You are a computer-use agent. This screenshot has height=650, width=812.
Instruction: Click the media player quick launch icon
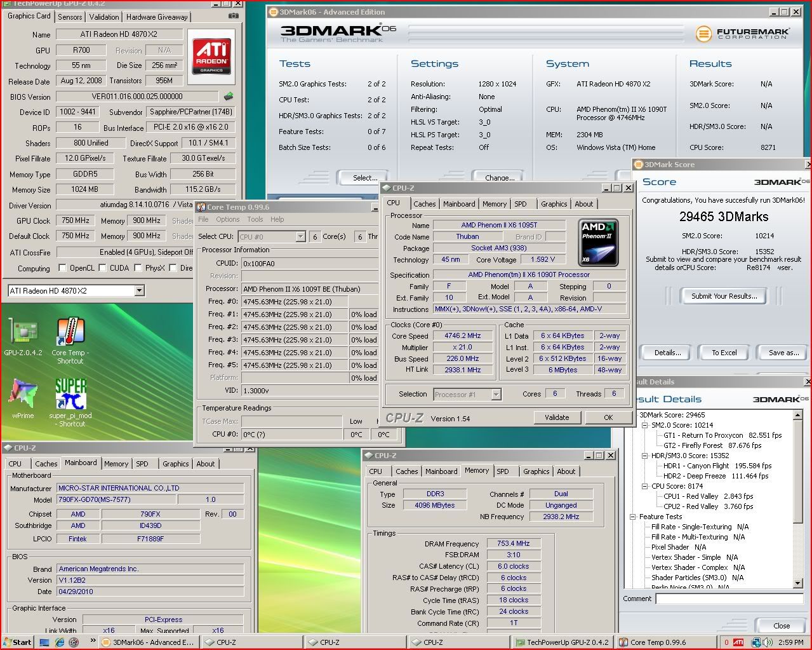pyautogui.click(x=73, y=642)
